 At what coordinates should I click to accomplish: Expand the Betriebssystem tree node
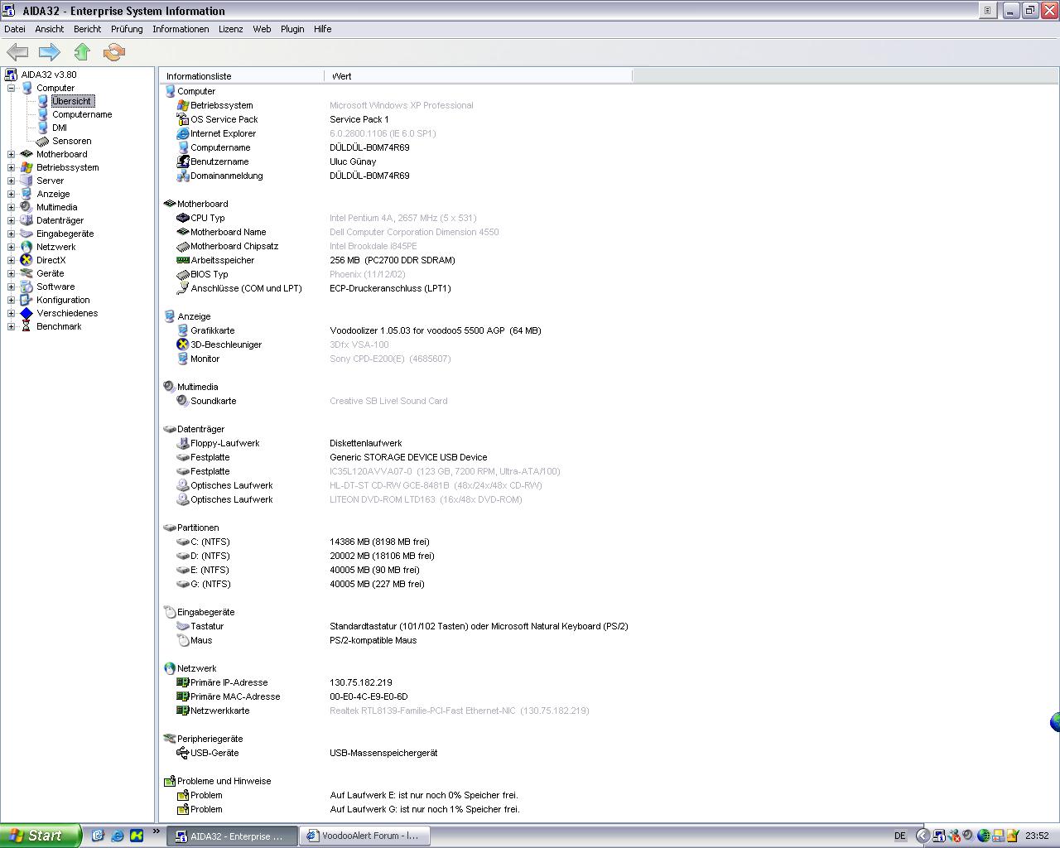coord(12,167)
